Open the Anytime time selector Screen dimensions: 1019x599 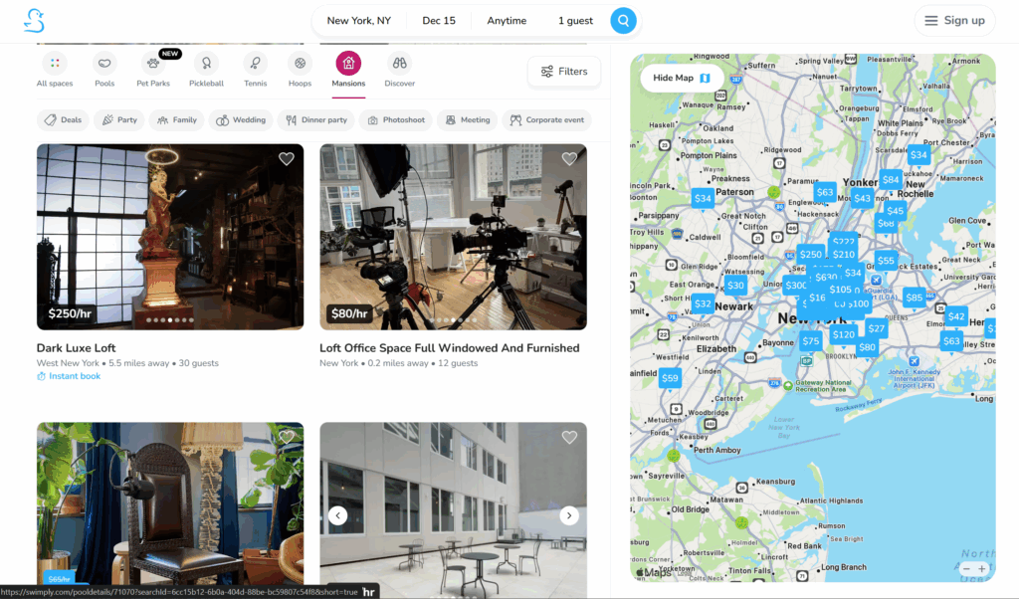[x=508, y=21]
